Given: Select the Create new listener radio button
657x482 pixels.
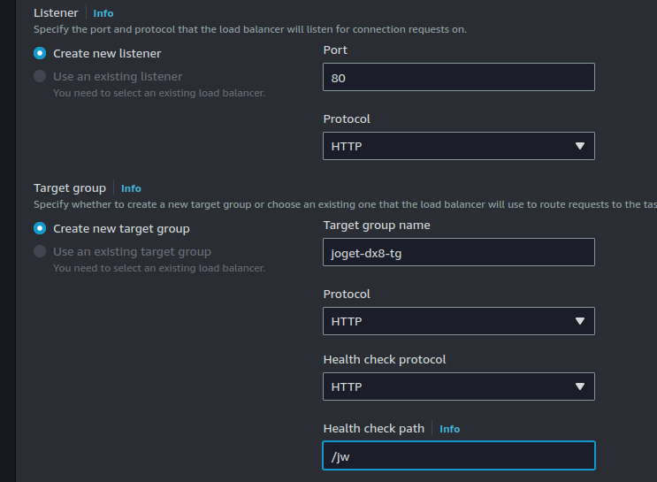Looking at the screenshot, I should [40, 53].
